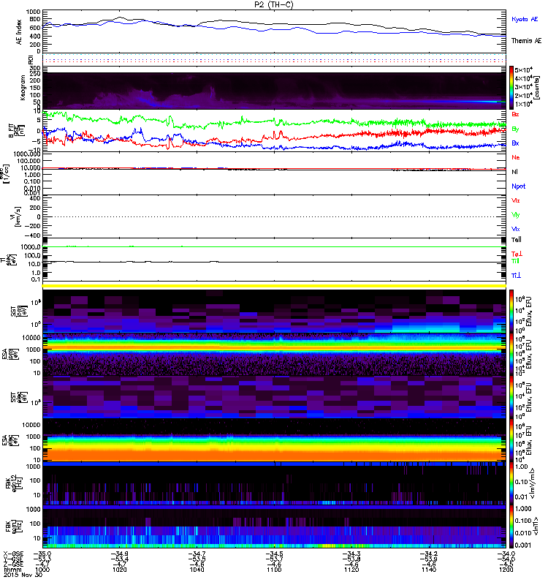Click the top SST Eflux color bar

point(512,310)
